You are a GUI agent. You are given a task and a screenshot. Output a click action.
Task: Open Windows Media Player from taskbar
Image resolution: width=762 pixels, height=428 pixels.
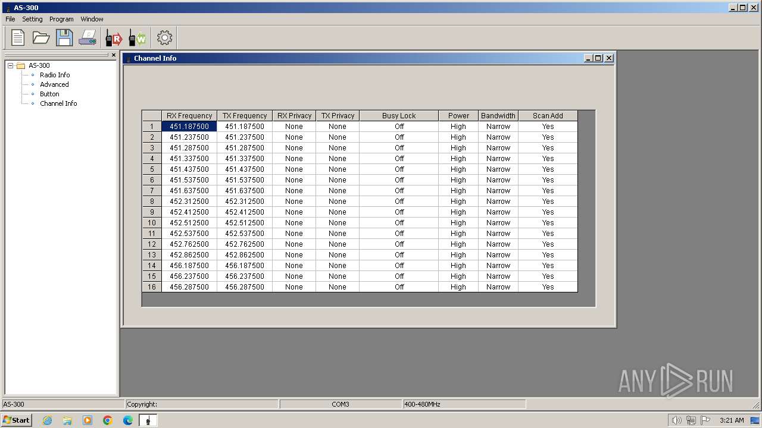pyautogui.click(x=88, y=420)
